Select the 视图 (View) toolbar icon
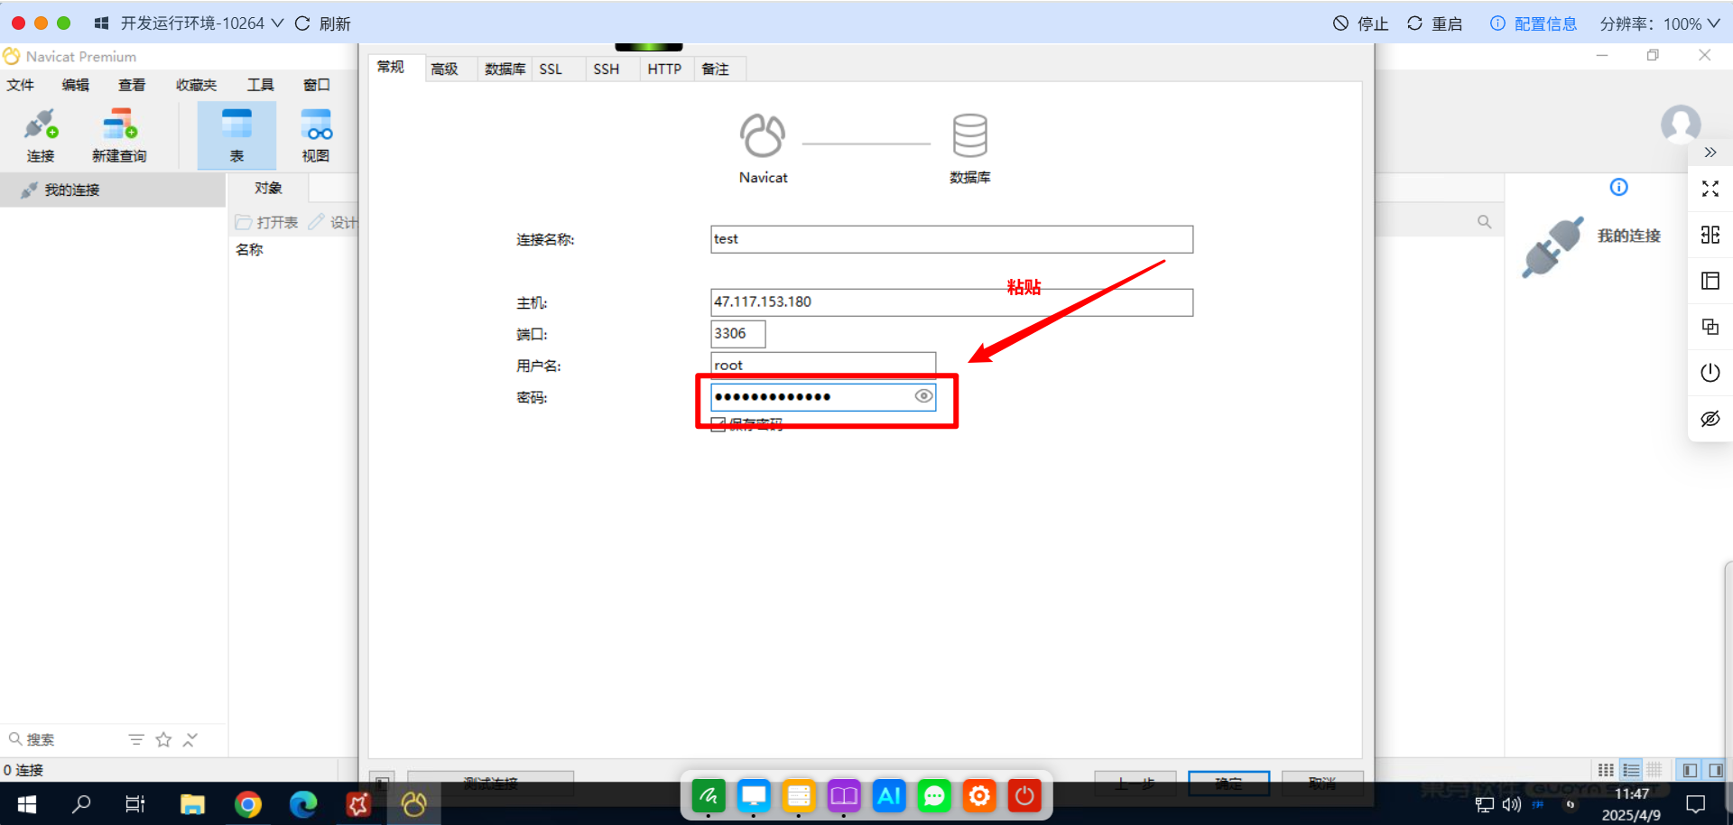The height and width of the screenshot is (825, 1733). (316, 135)
